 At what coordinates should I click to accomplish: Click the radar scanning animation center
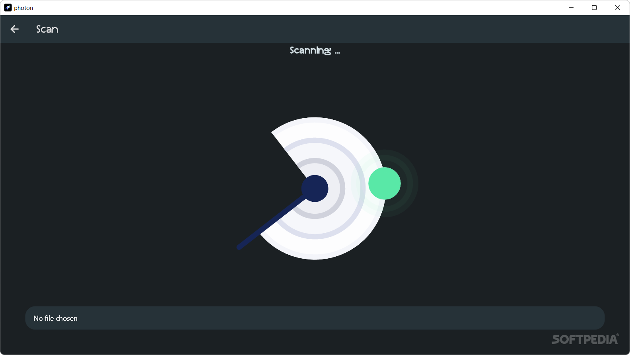coord(315,189)
